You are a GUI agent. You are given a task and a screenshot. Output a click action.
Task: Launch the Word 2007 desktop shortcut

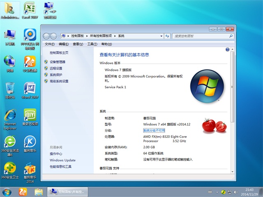[30, 90]
